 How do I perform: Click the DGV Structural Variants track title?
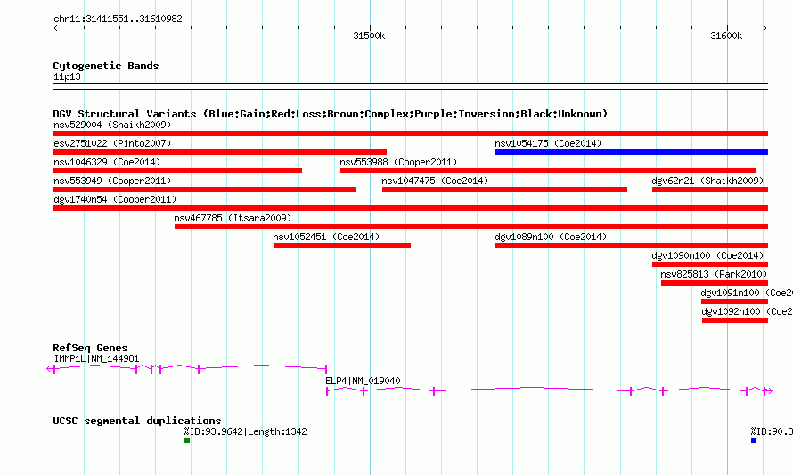pos(331,114)
